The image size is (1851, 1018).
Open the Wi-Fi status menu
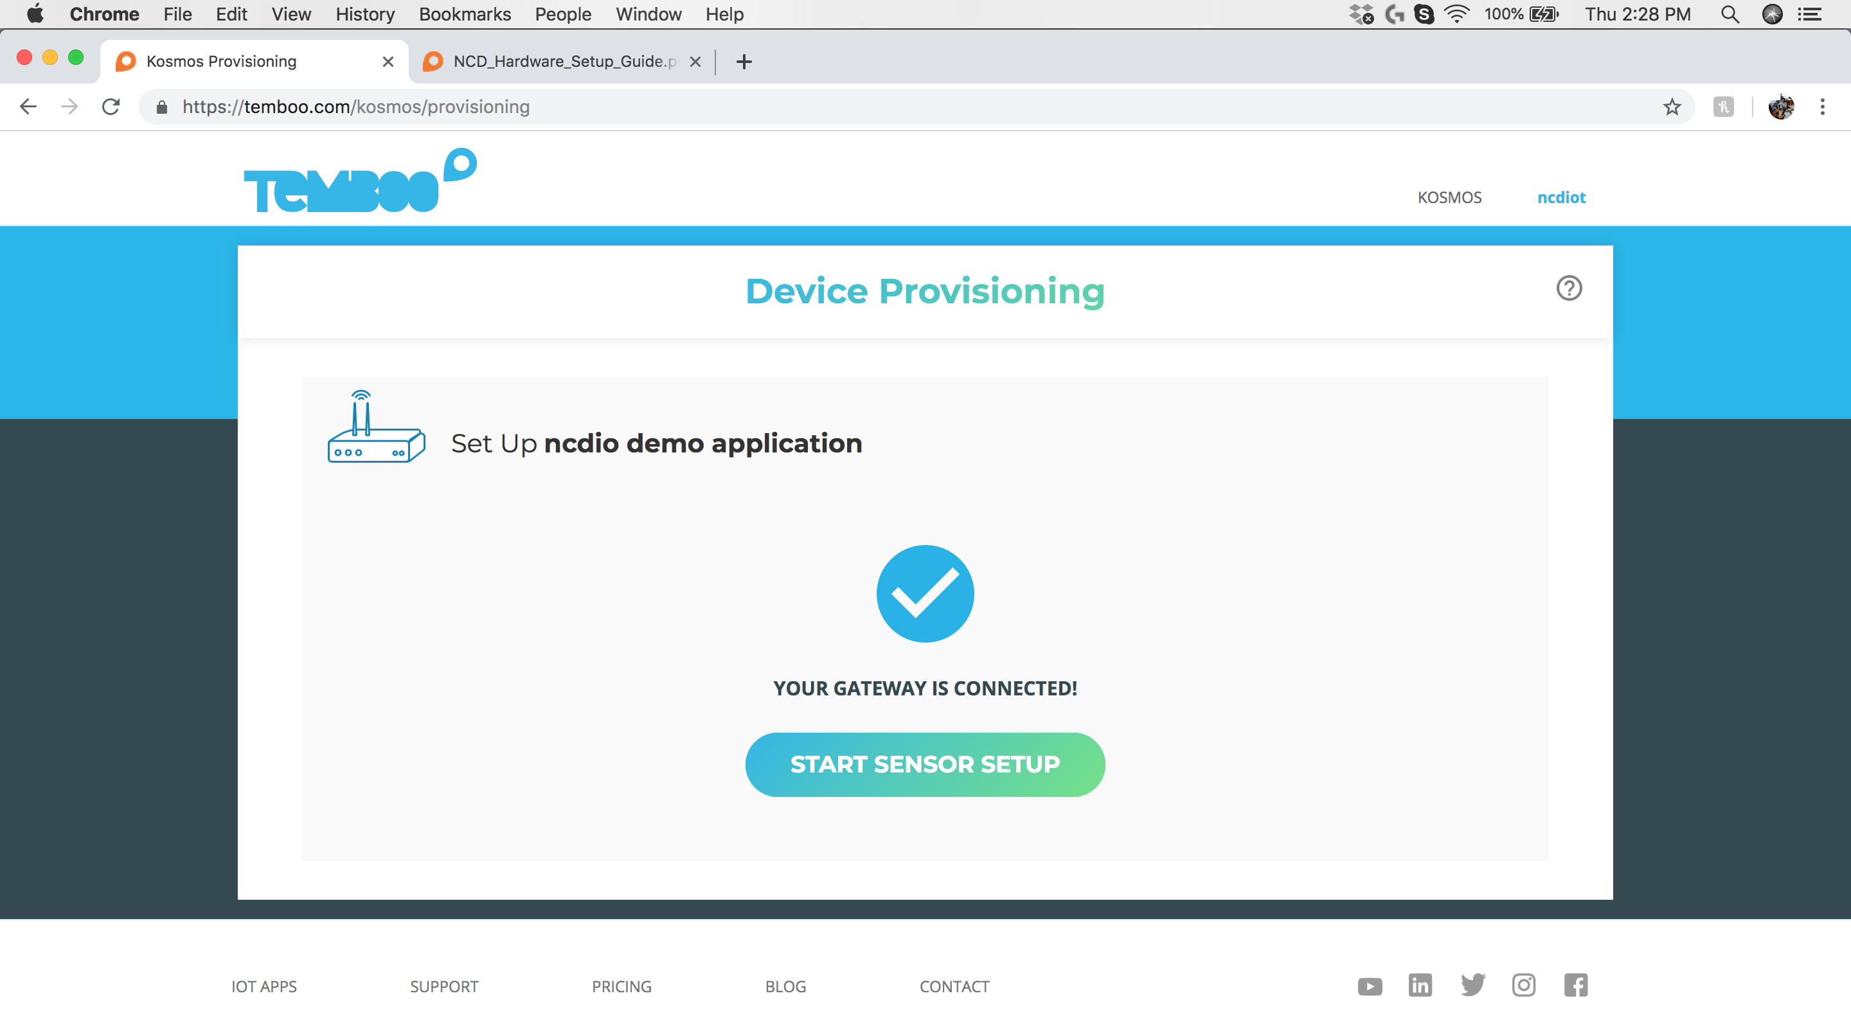pos(1456,13)
